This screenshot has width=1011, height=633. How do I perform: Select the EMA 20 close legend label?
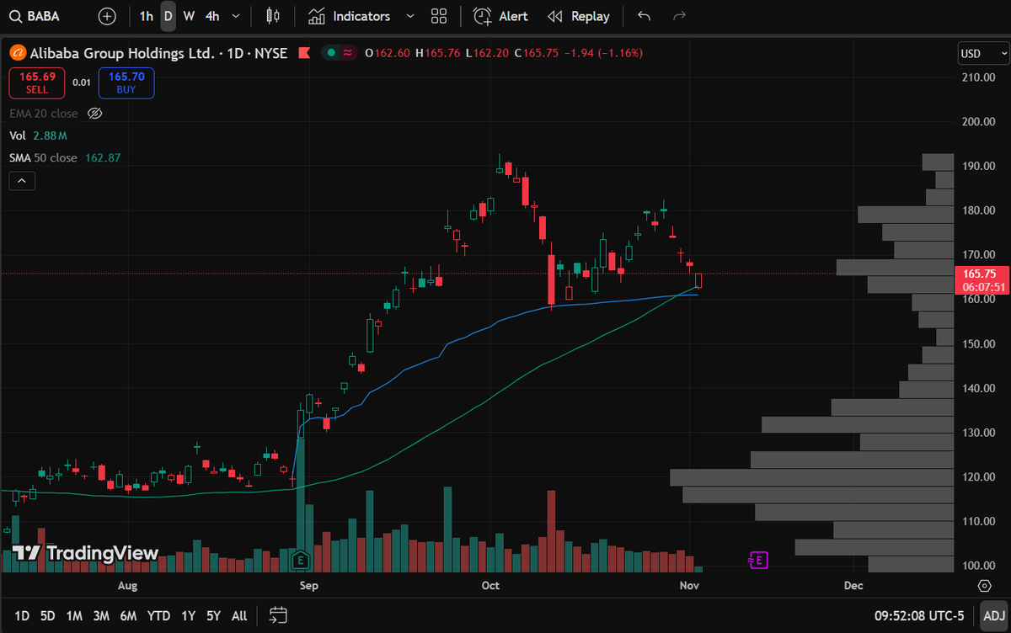(43, 113)
